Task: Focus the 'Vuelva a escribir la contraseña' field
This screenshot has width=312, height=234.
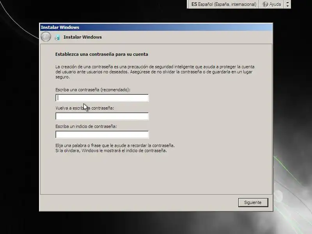Action: 102,116
